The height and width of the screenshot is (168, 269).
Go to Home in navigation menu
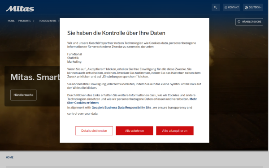pyautogui.click(x=11, y=21)
